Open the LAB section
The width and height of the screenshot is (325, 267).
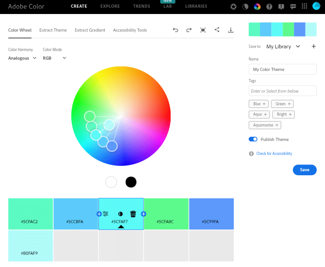[167, 6]
